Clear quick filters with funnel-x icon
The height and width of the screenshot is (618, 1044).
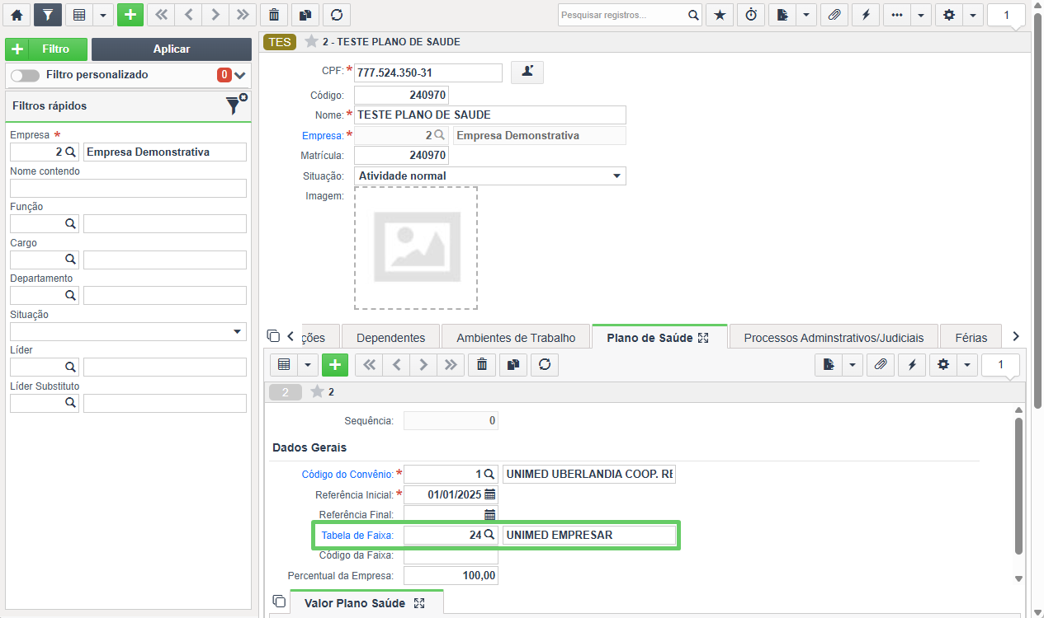click(x=236, y=104)
